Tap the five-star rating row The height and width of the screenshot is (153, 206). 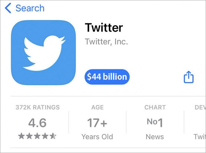37,136
